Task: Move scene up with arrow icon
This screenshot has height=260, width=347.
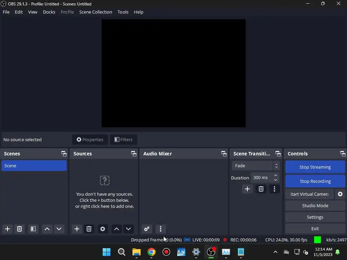Action: pyautogui.click(x=47, y=229)
